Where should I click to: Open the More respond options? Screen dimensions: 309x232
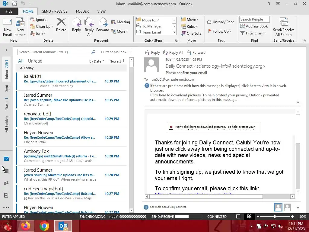tap(119, 31)
